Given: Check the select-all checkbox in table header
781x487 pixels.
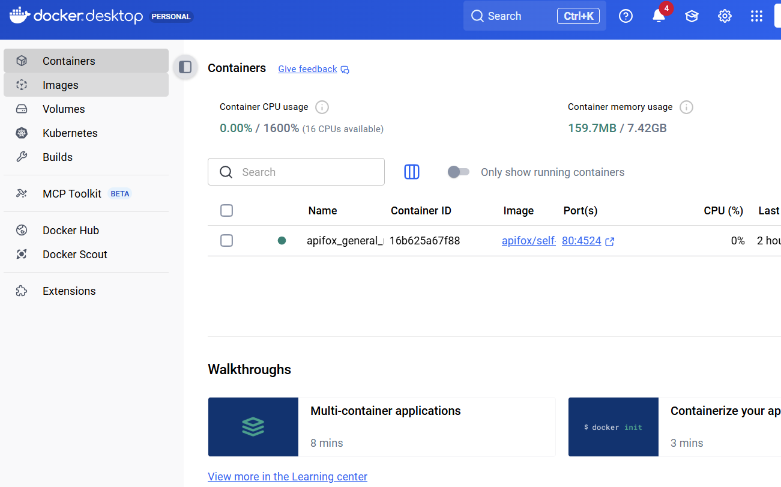Looking at the screenshot, I should tap(226, 210).
